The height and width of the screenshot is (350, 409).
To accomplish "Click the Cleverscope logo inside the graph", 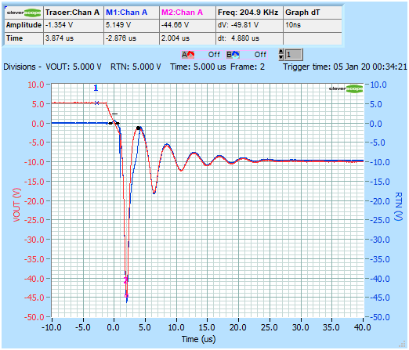I will coord(346,88).
